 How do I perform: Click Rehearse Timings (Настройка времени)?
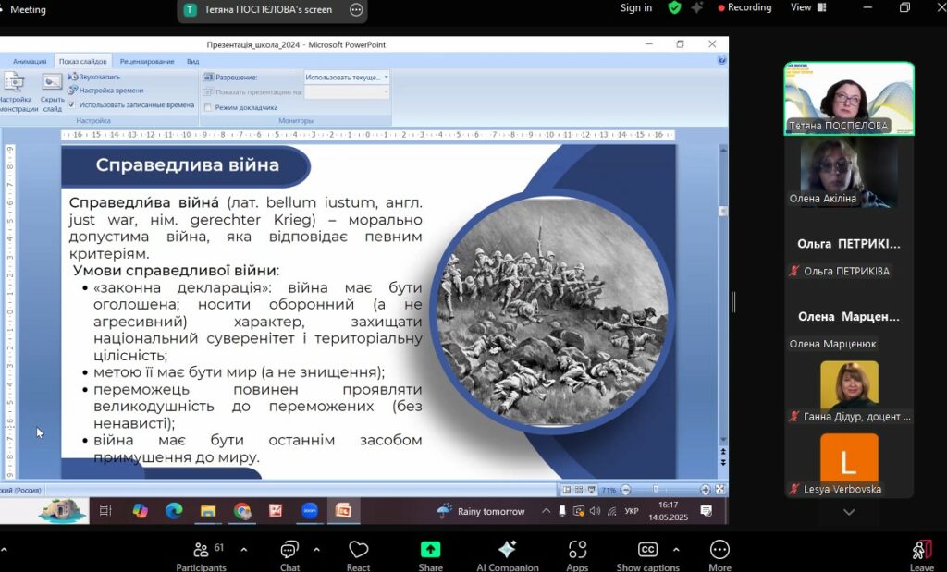[105, 90]
